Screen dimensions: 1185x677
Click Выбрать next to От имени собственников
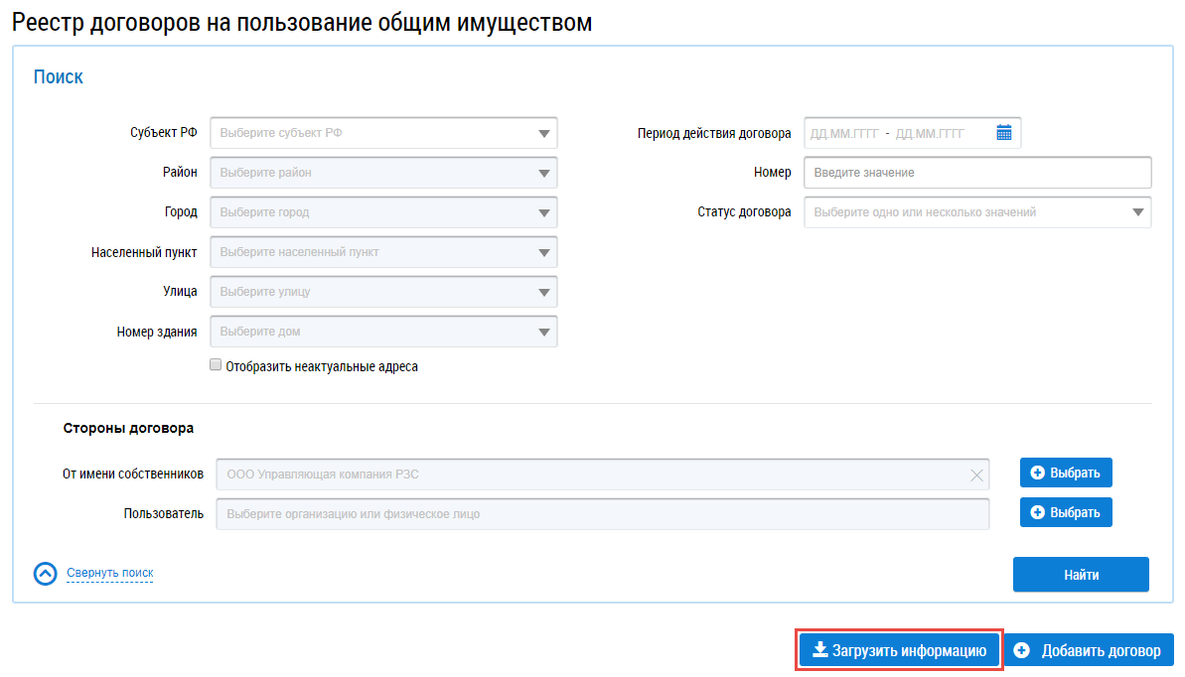(1066, 473)
